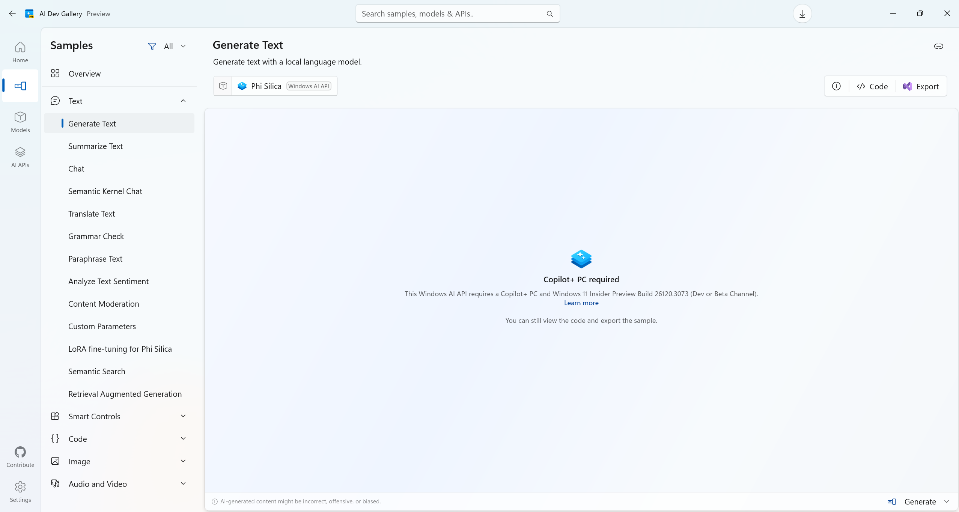Expand the Audio and Video chevron

coord(183,483)
